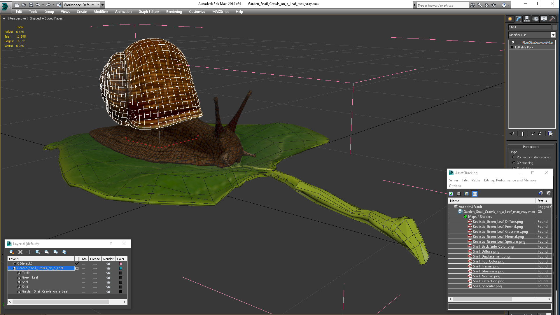
Task: Expand the Editable Poly plus sign
Action: (x=512, y=47)
